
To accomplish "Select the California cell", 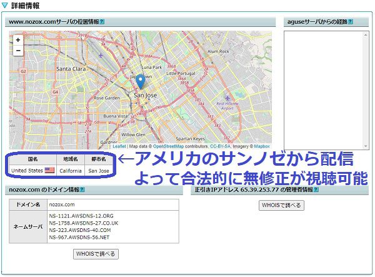I will [71, 171].
